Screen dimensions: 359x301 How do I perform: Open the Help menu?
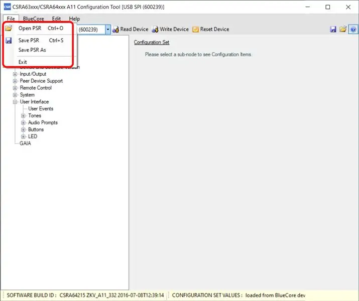point(74,19)
